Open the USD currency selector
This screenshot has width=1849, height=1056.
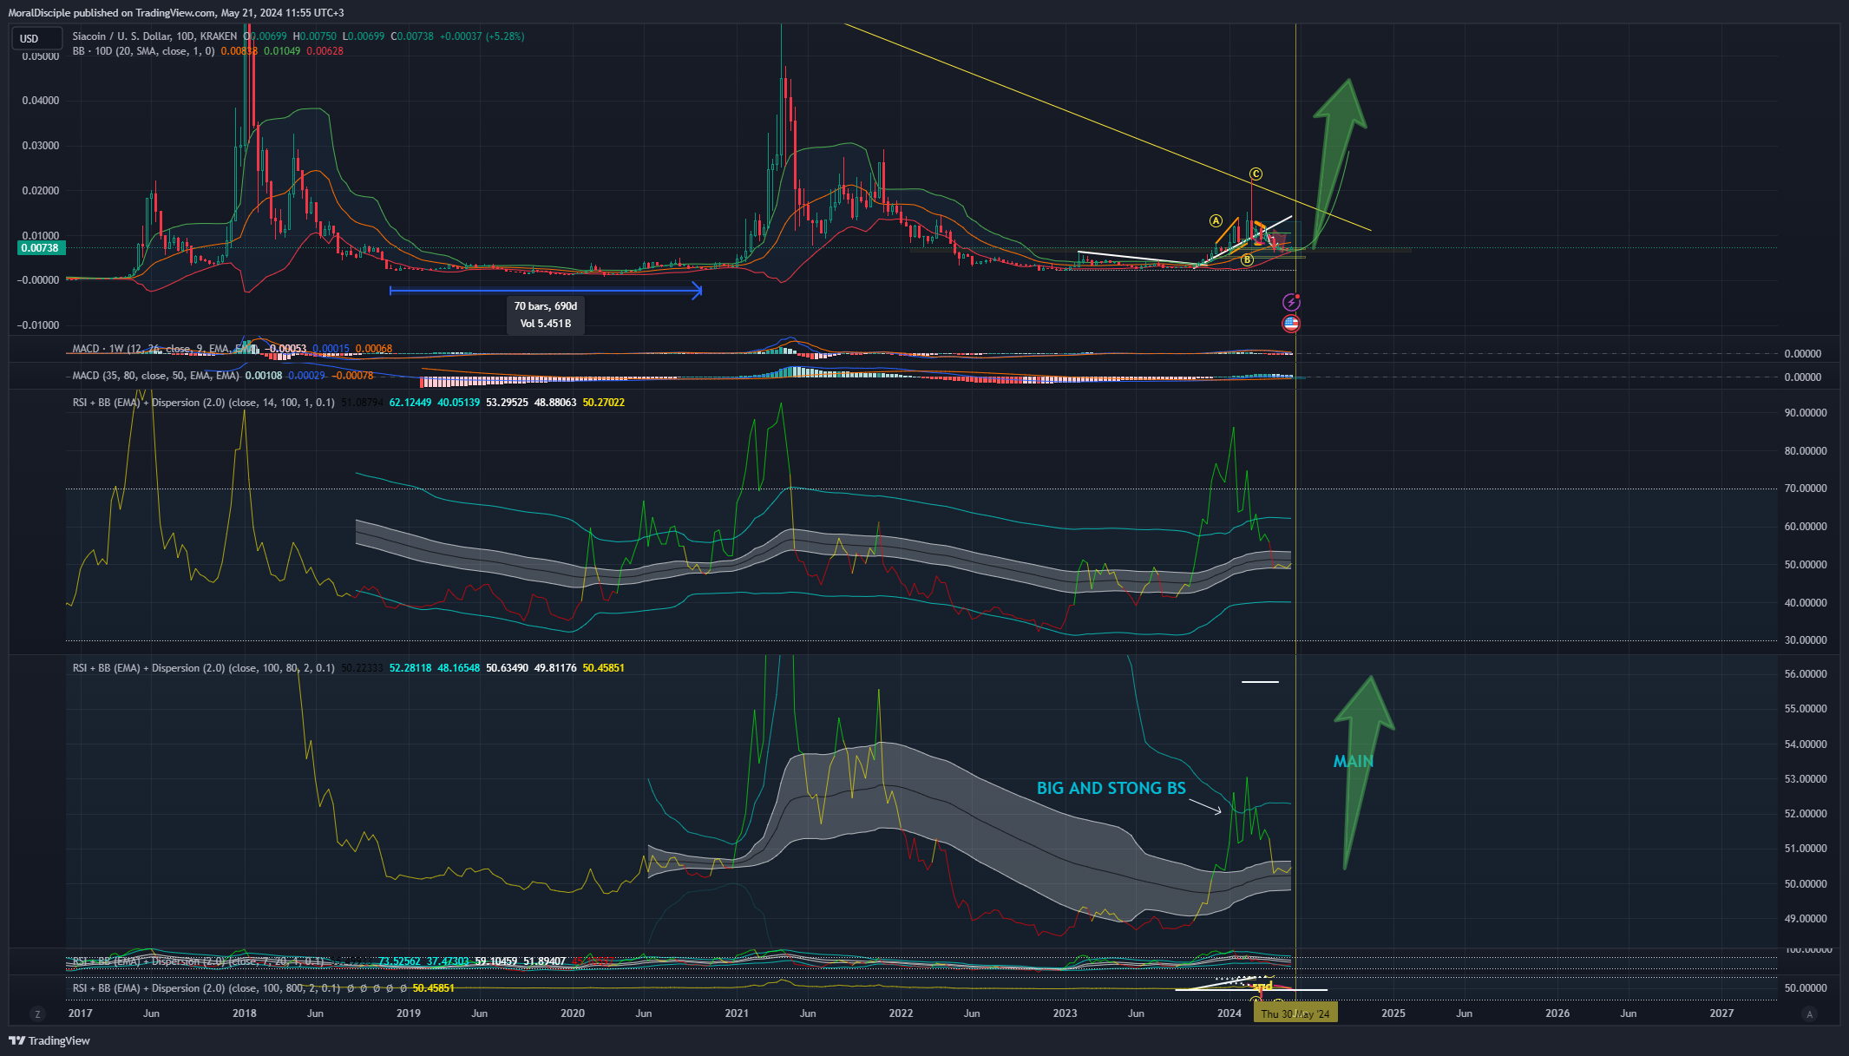[36, 38]
